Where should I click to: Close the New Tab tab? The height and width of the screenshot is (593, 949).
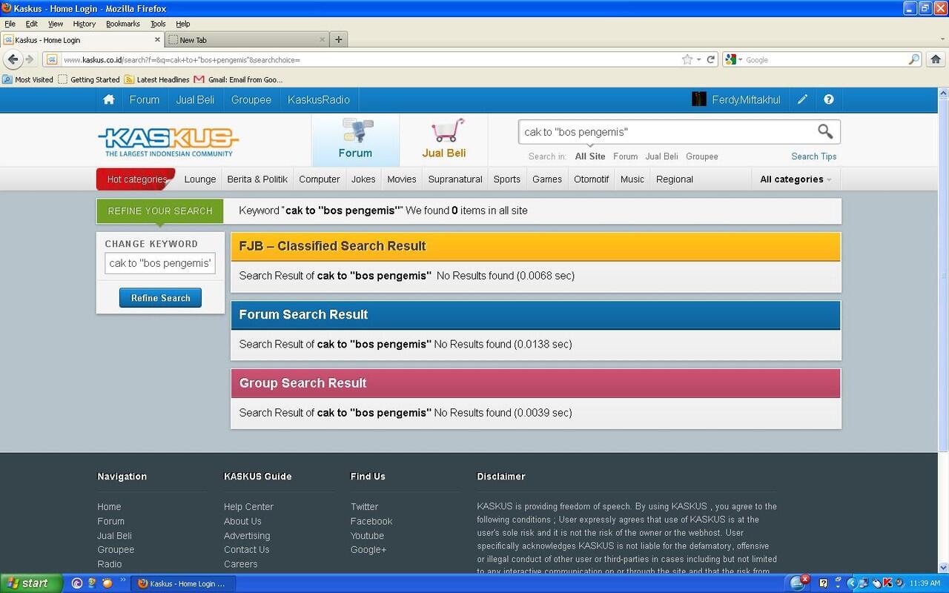323,40
